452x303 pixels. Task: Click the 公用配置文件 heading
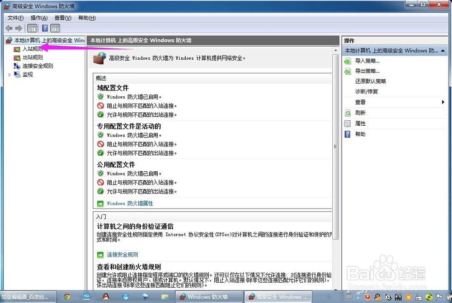coord(116,165)
